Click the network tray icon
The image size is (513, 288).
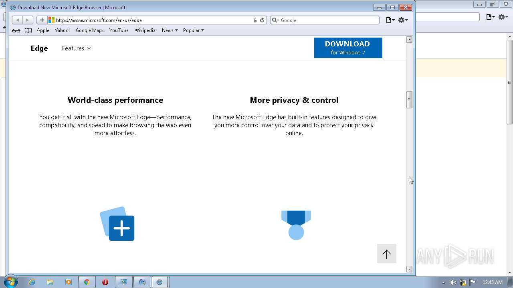(x=463, y=282)
